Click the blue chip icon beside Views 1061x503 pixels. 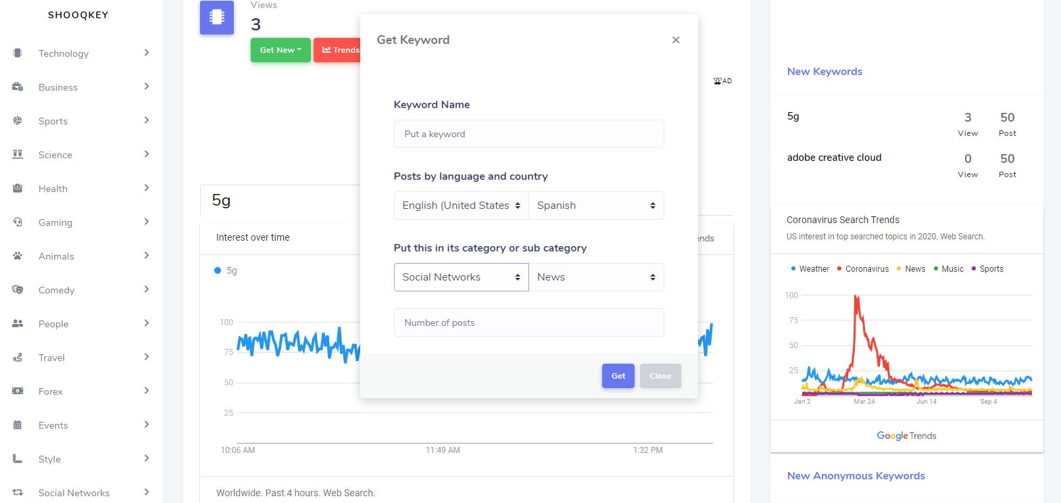217,18
